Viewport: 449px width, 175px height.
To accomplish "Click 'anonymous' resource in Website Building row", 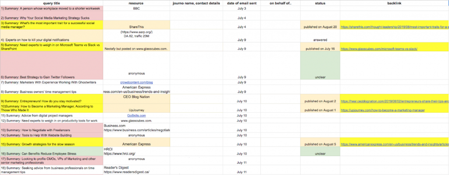I will coord(137,135).
